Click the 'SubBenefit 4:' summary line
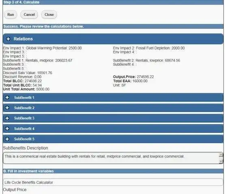 coord(125,64)
